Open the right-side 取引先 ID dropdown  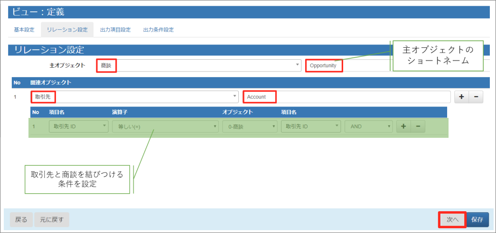(310, 126)
